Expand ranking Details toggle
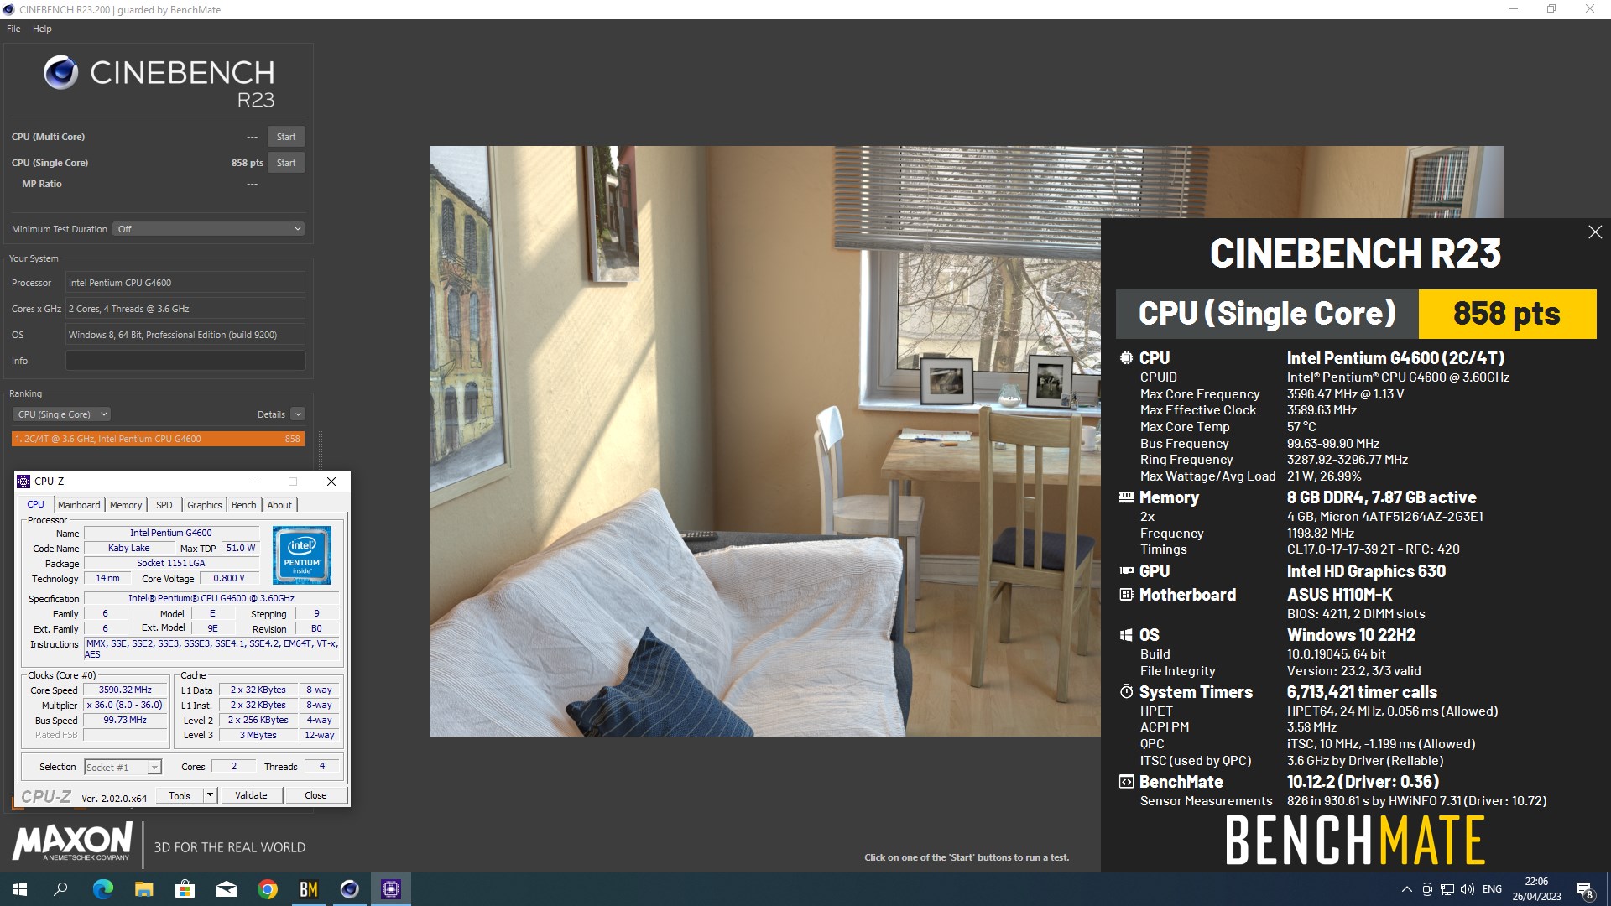1611x906 pixels. 298,414
